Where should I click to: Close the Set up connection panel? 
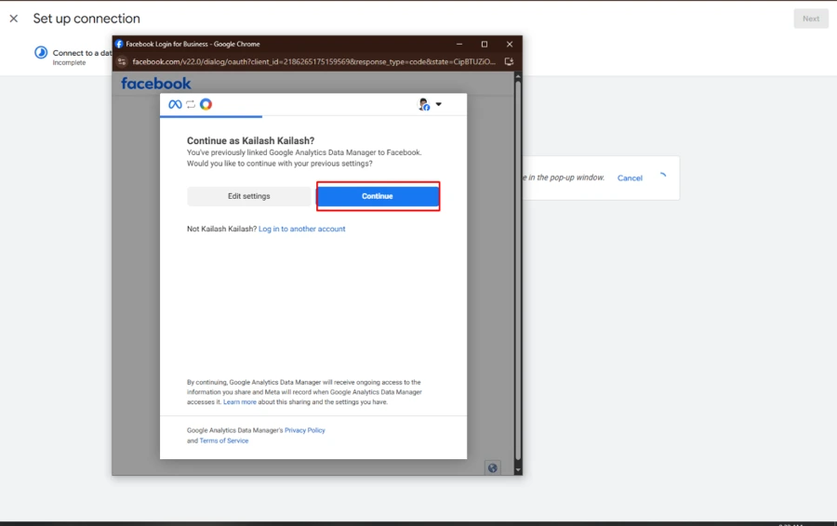(14, 19)
